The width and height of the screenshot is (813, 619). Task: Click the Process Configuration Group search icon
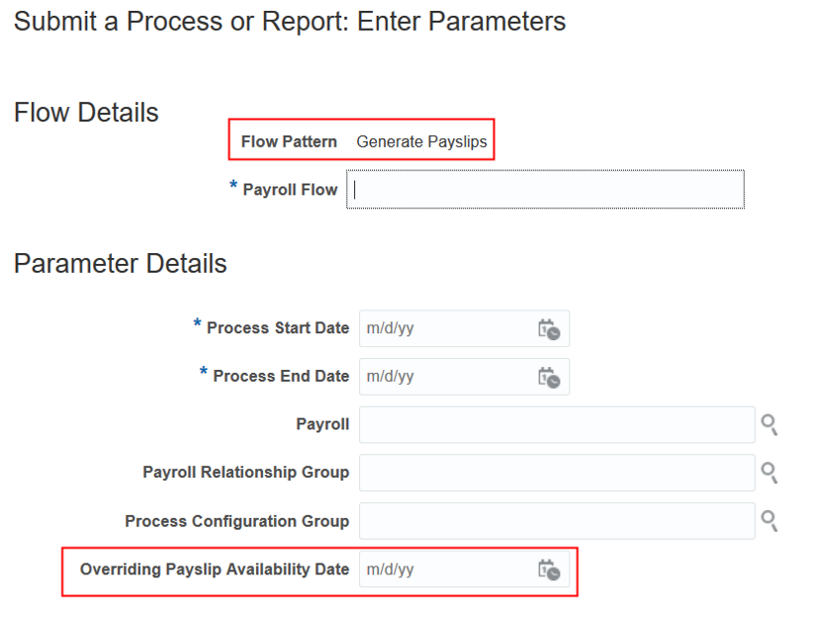768,521
